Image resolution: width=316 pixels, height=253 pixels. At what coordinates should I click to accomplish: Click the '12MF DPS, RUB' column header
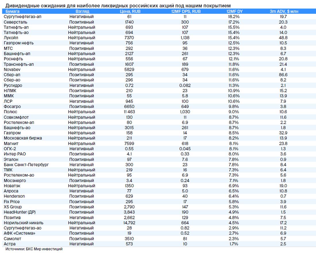pos(186,11)
